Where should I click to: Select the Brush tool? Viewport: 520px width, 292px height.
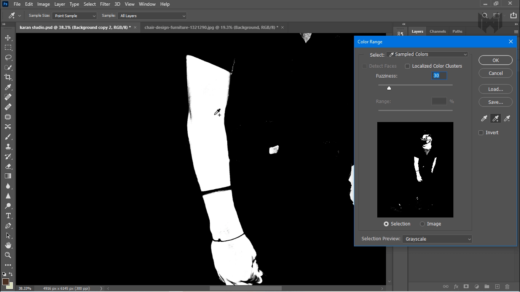tap(8, 137)
